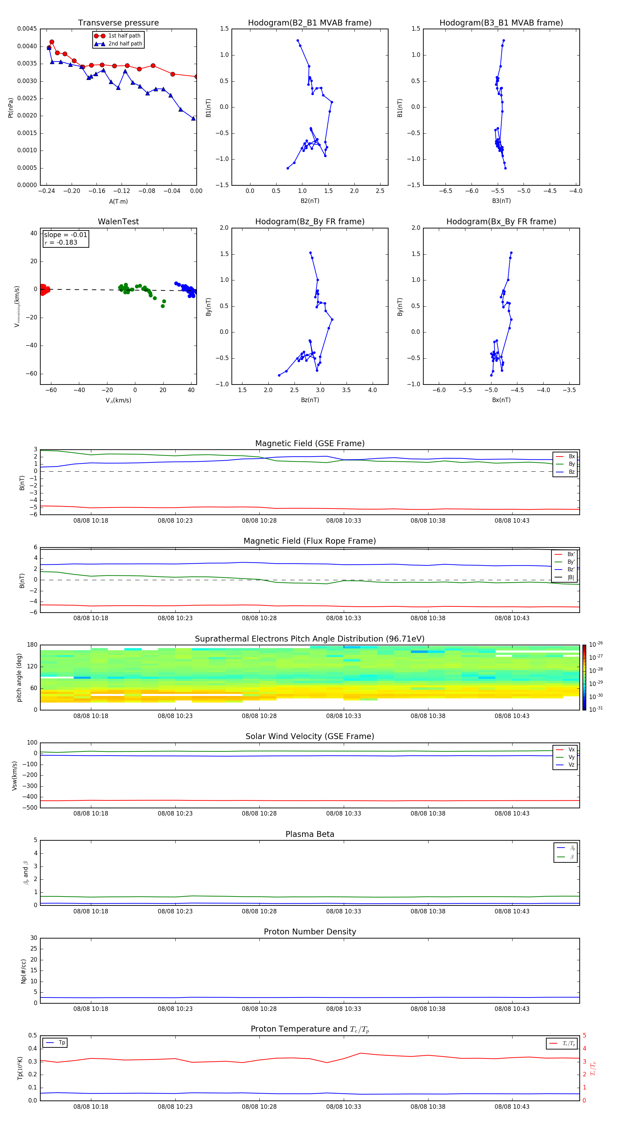Click the '08/08 10:23' tick under the Proton Number Density plot

pos(175,1008)
